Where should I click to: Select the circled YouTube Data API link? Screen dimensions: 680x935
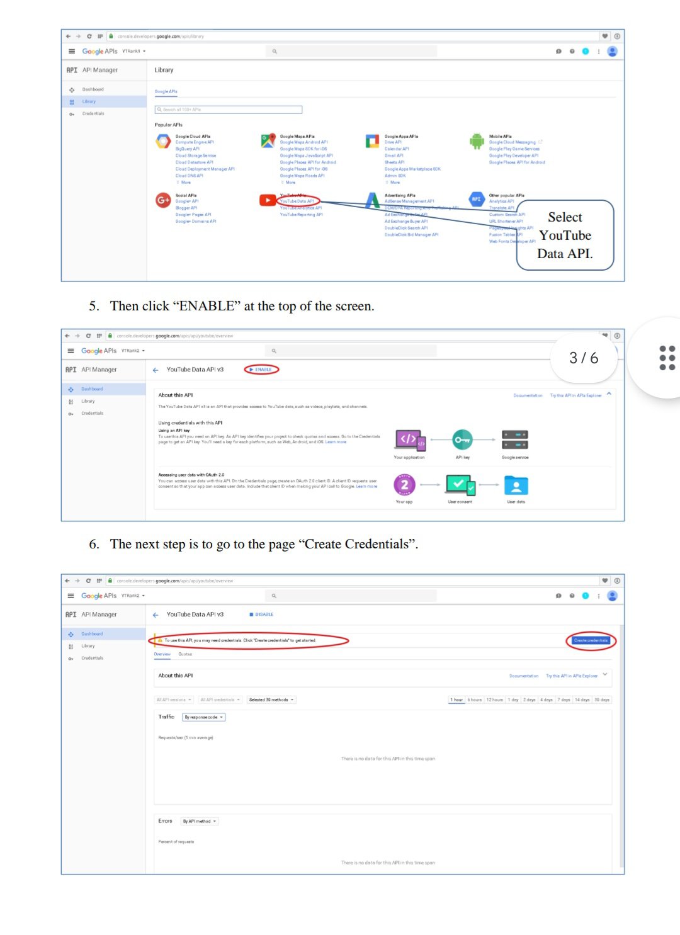[297, 201]
